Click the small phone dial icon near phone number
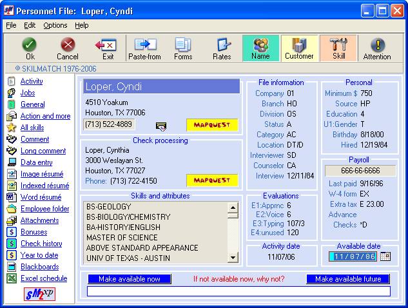 pos(161,127)
